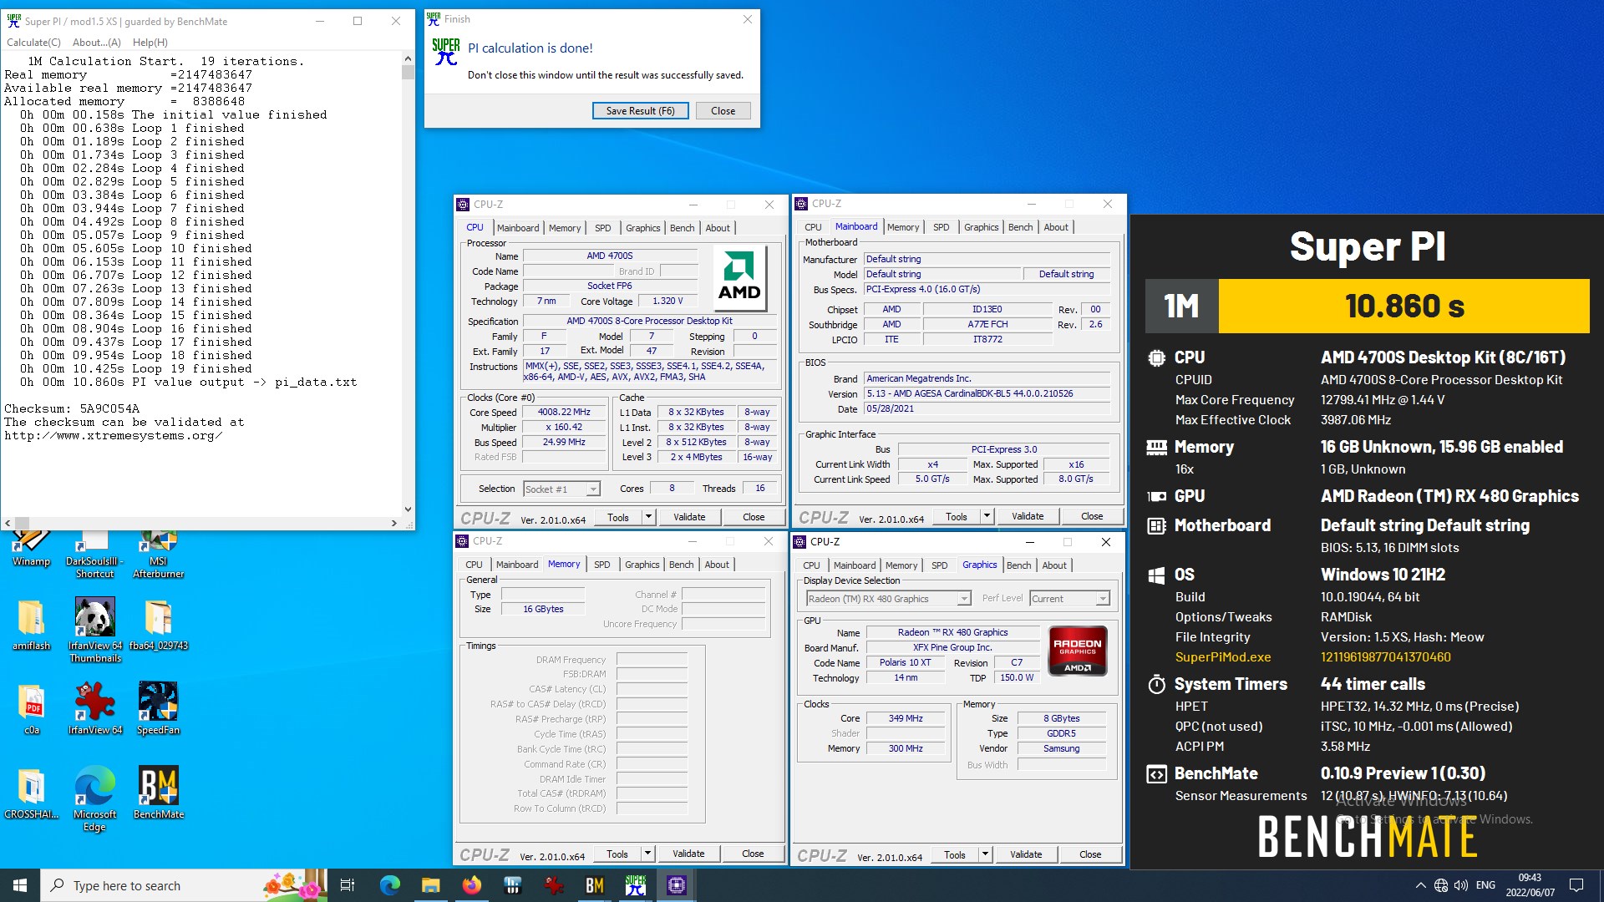Open the c0a PDF file icon
Screen dimensions: 1604x902
[x=31, y=709]
